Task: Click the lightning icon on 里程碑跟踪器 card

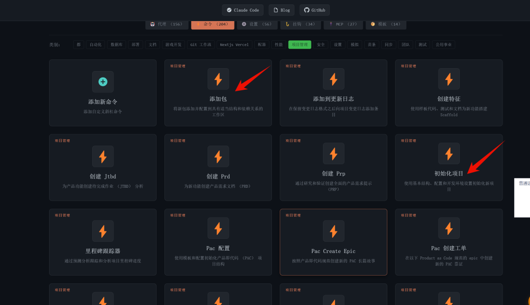Action: coord(103,231)
